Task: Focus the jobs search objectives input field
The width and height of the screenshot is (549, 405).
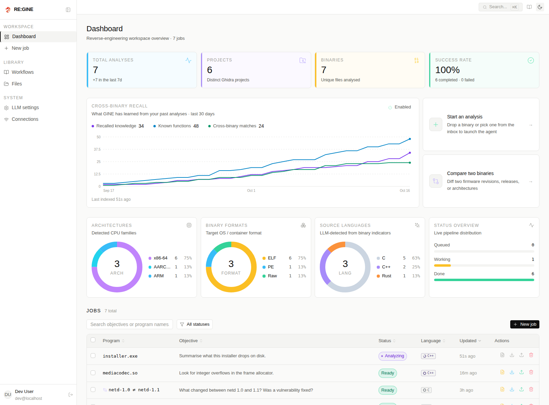Action: tap(130, 324)
